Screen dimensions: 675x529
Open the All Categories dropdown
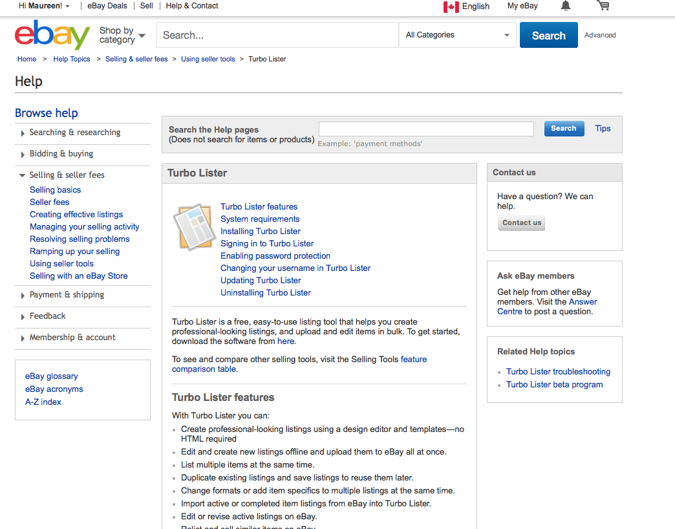(x=458, y=35)
